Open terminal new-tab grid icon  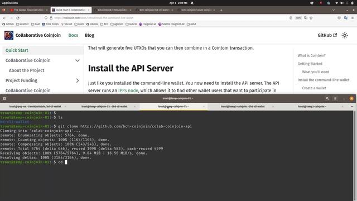coord(4,98)
